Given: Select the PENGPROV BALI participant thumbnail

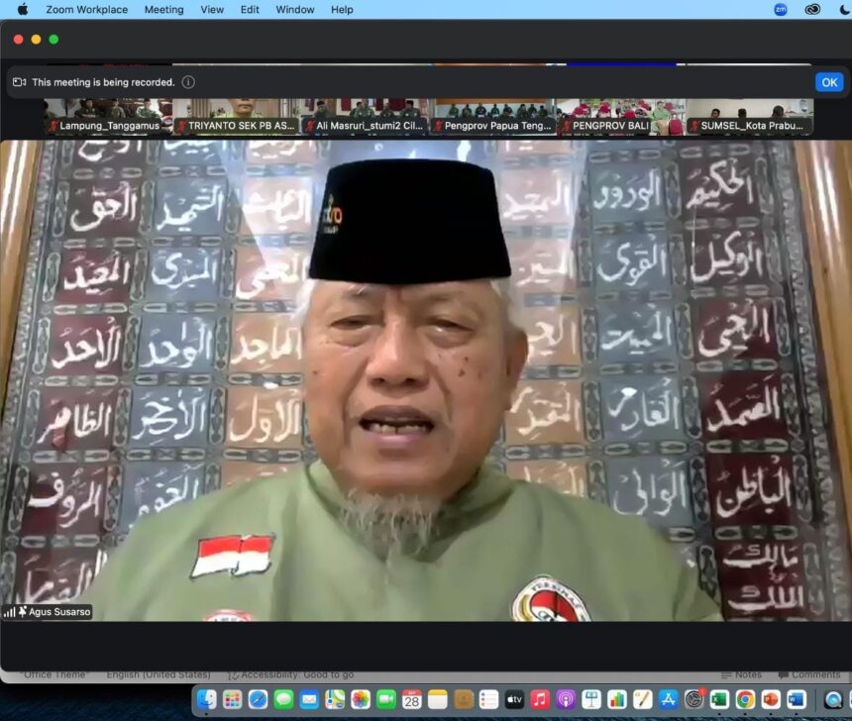Looking at the screenshot, I should click(621, 116).
